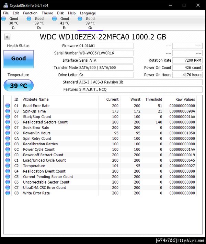Click the ID column header
Image resolution: width=206 pixels, height=244 pixels.
tap(16, 99)
